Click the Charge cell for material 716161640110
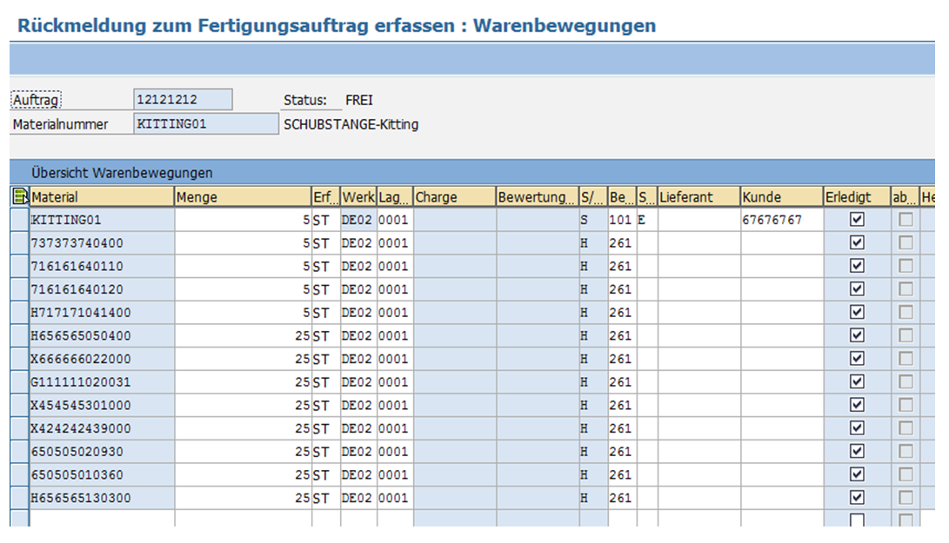Viewport: 949px width, 543px height. coord(453,266)
